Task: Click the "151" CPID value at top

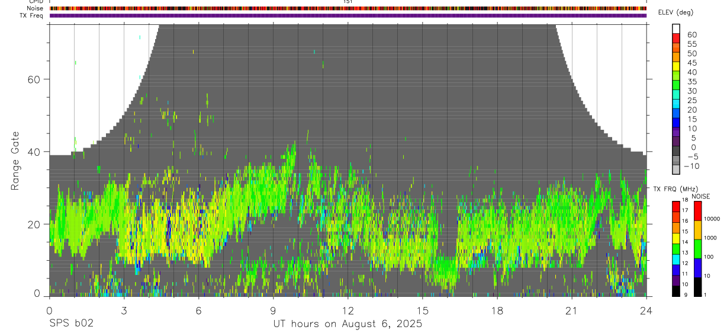Action: coord(348,2)
